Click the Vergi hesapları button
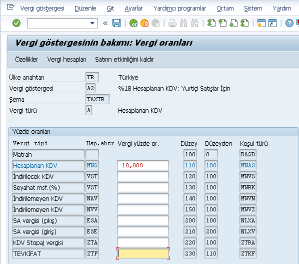The image size is (299, 264). (x=66, y=60)
